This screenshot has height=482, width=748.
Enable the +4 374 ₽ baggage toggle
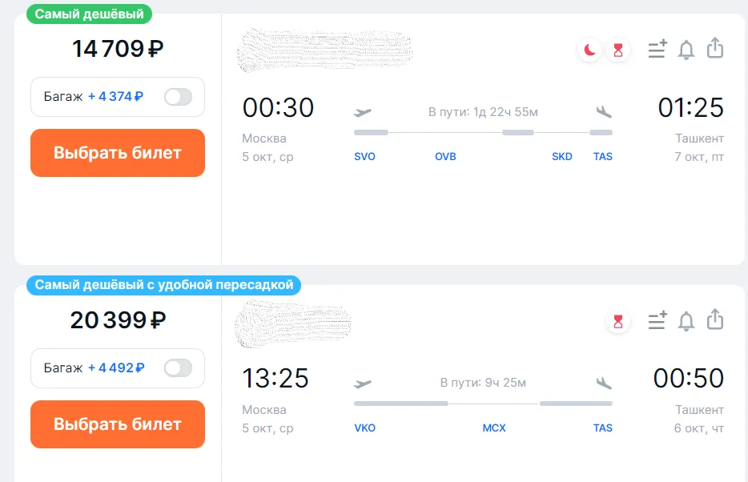click(178, 97)
